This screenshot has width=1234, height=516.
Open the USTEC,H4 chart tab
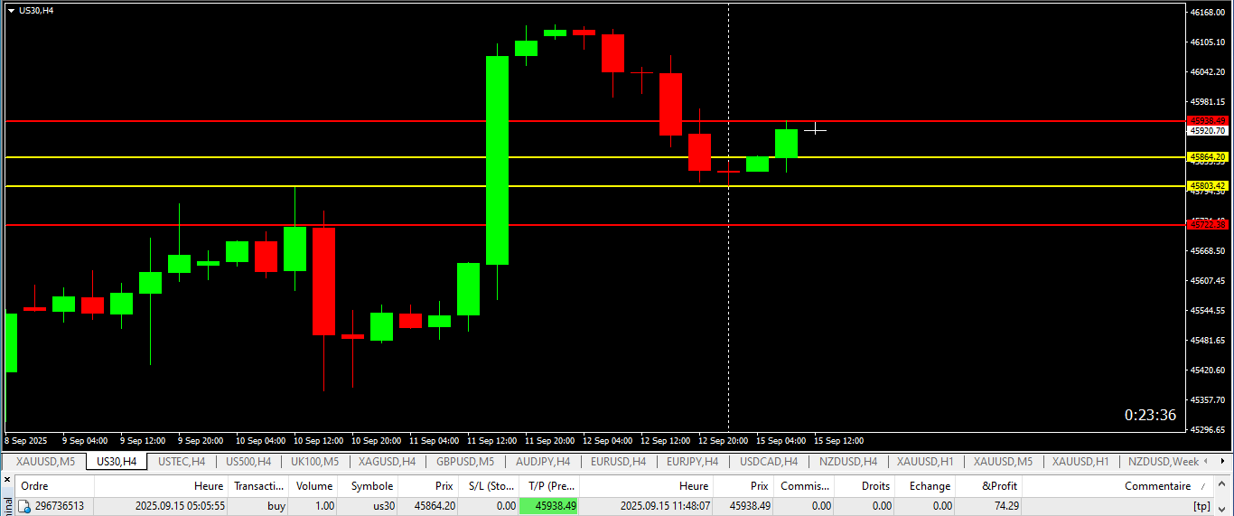[182, 462]
